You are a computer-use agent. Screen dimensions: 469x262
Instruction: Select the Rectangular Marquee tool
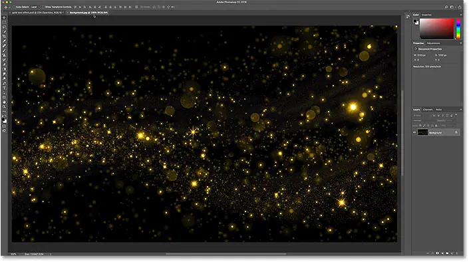[4, 22]
